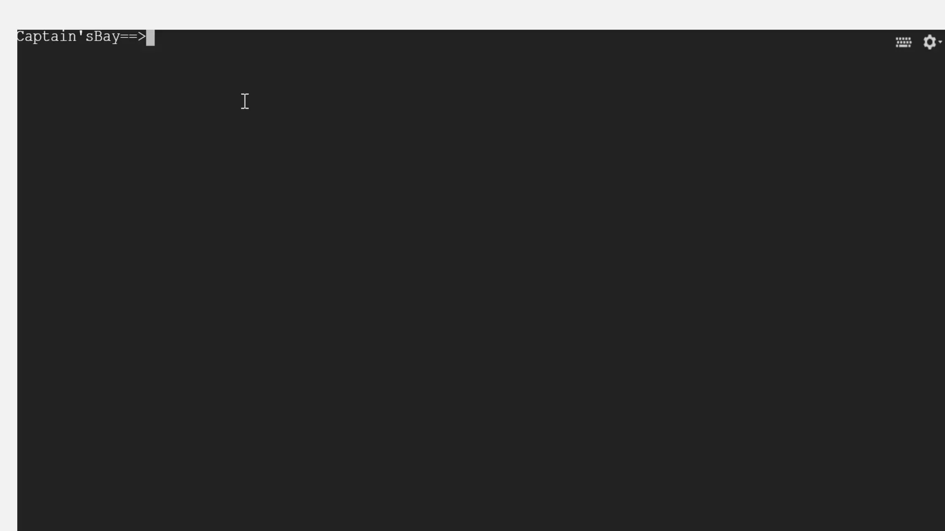Click the bottom area of the terminal screen
The image size is (945, 531).
tap(481, 507)
